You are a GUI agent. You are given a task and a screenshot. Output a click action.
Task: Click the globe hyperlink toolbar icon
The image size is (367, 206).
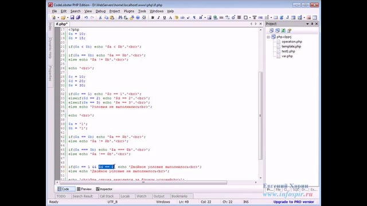click(x=216, y=18)
